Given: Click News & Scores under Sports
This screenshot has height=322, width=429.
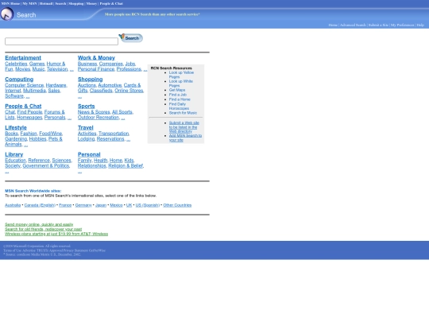Looking at the screenshot, I should (x=94, y=112).
